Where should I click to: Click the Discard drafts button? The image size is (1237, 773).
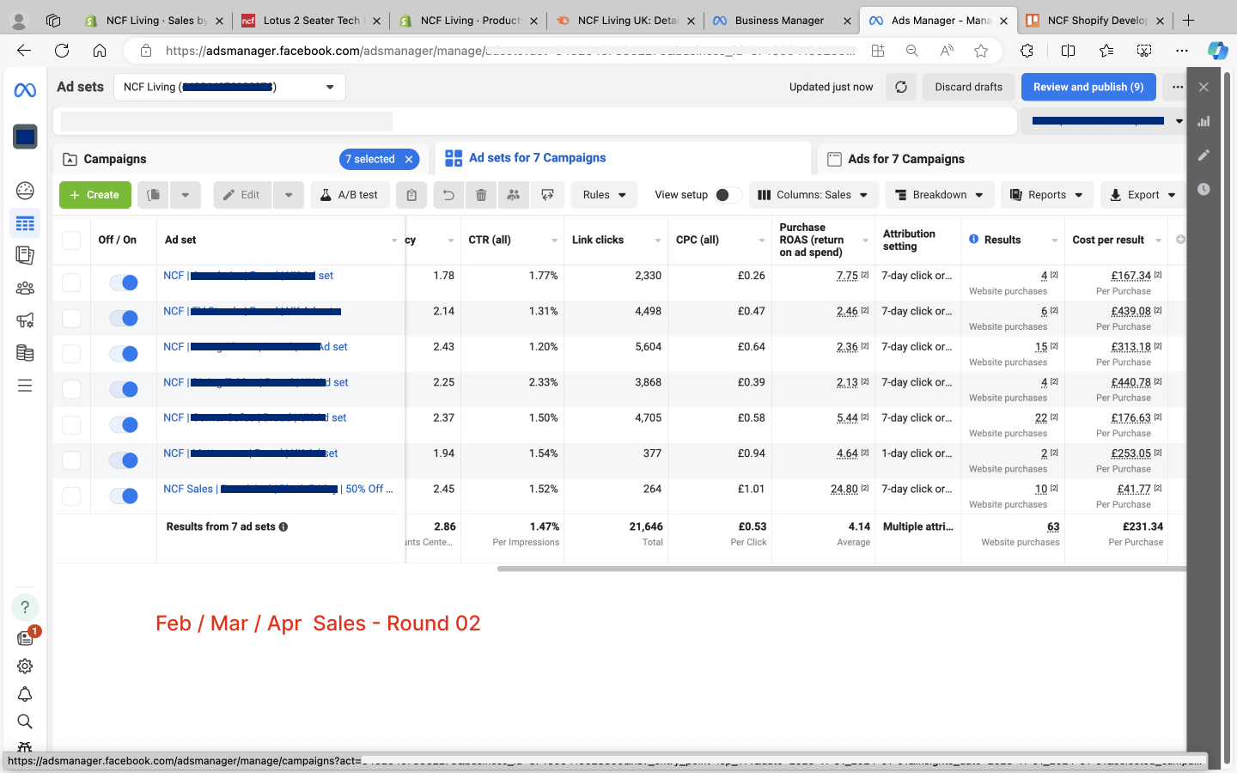[968, 87]
